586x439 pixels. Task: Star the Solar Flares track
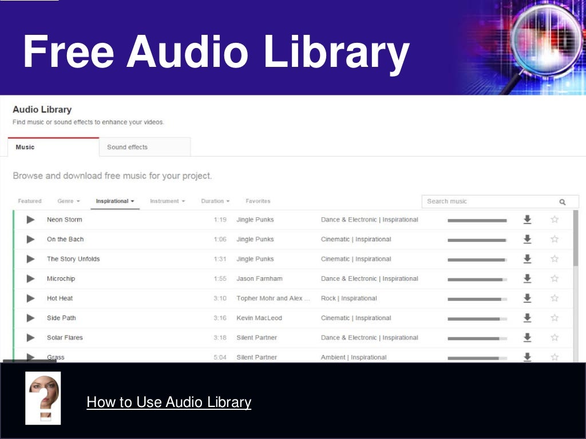coord(555,337)
